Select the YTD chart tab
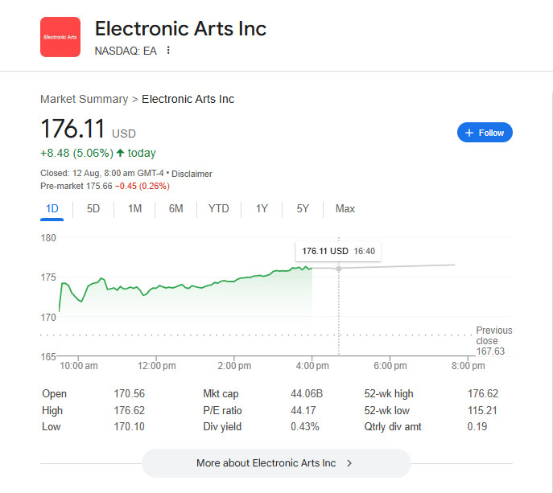Image resolution: width=553 pixels, height=493 pixels. click(218, 209)
